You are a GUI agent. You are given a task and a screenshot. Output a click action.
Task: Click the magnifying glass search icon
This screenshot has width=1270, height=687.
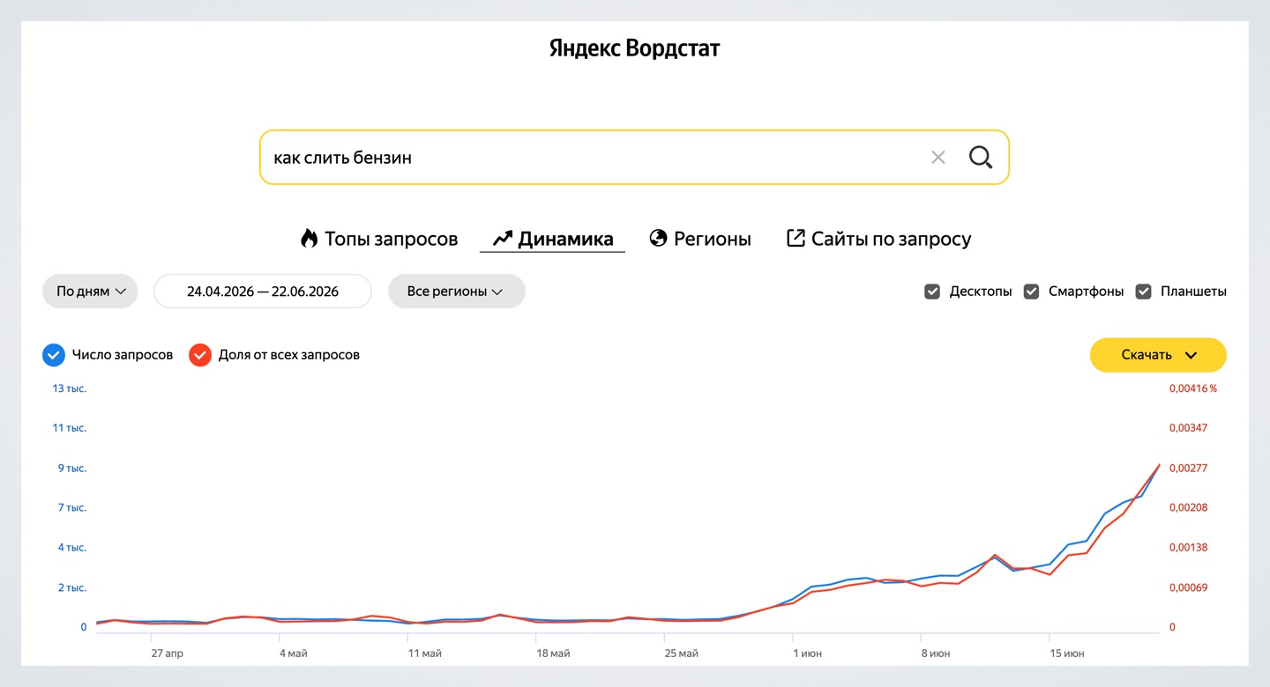pos(981,158)
